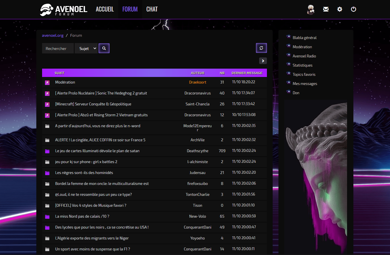Open the Illuminati card game topic
Image resolution: width=390 pixels, height=255 pixels.
pos(97,151)
